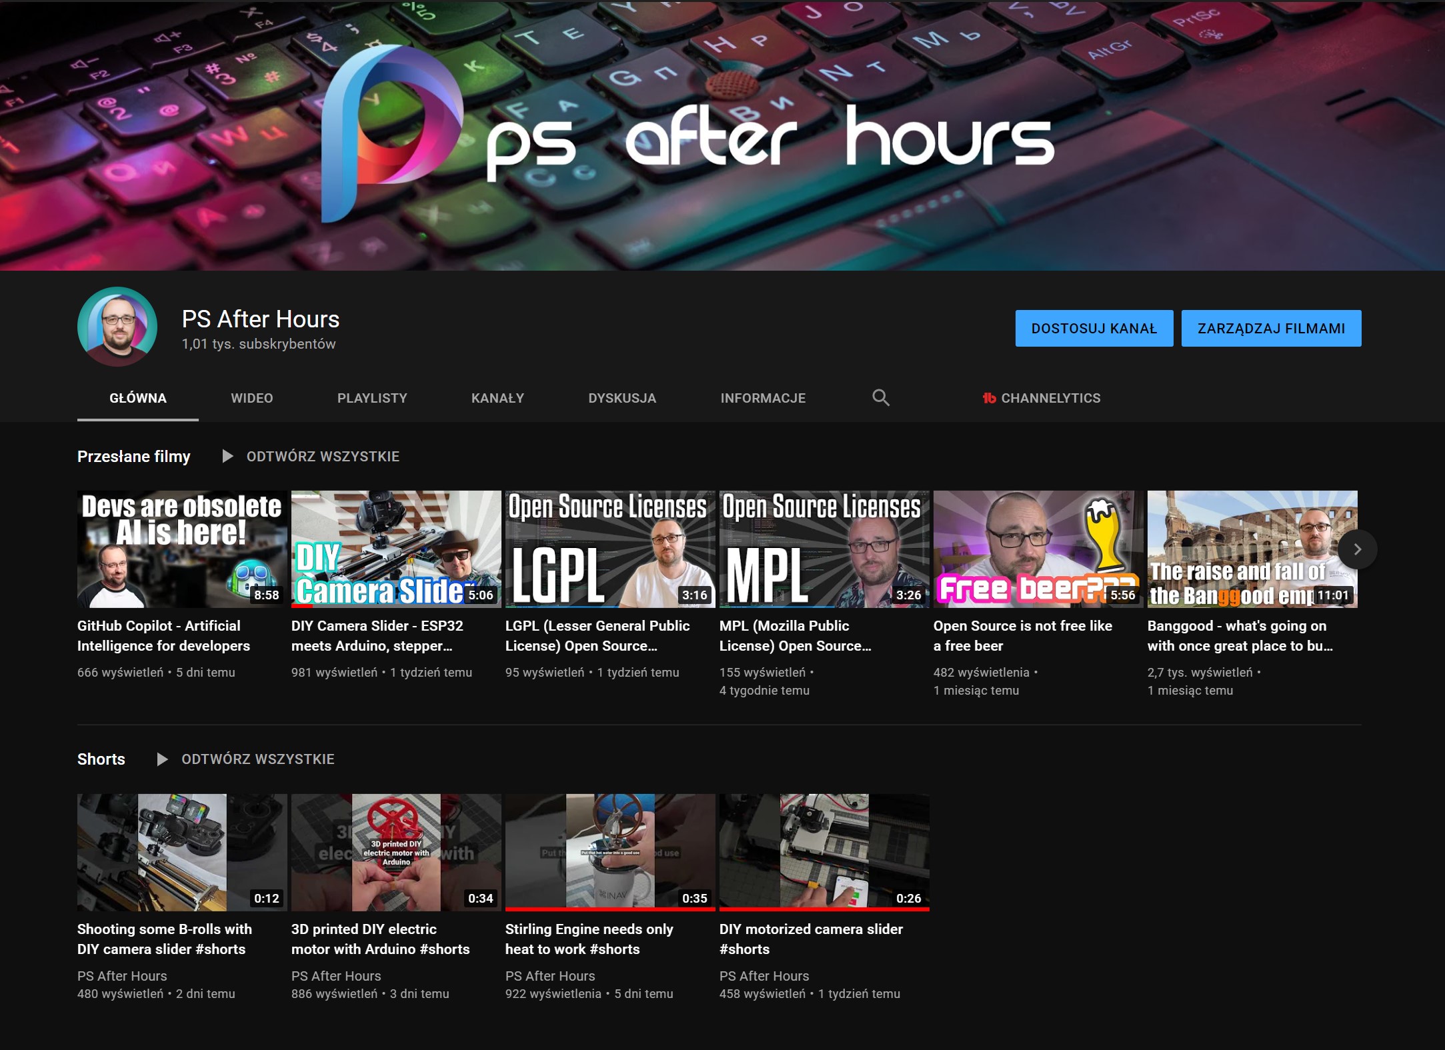
Task: Switch to the PLAYLISTY tab
Action: 371,397
